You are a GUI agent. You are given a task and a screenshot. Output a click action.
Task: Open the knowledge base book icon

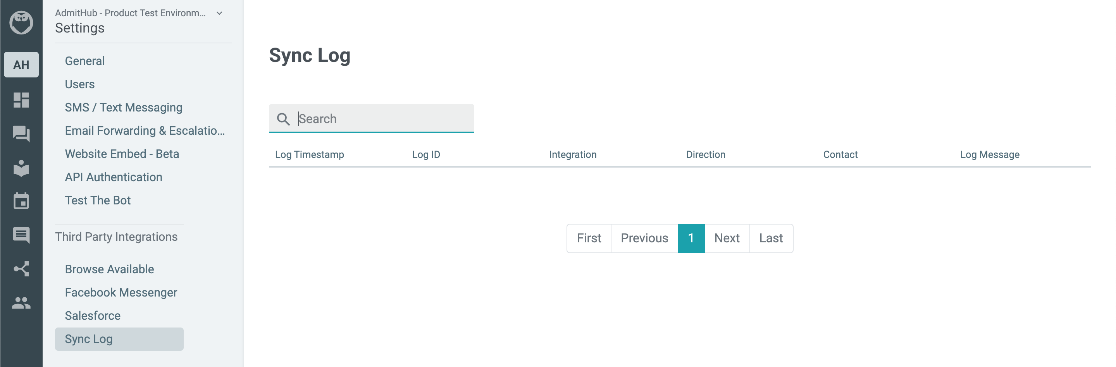pyautogui.click(x=21, y=168)
